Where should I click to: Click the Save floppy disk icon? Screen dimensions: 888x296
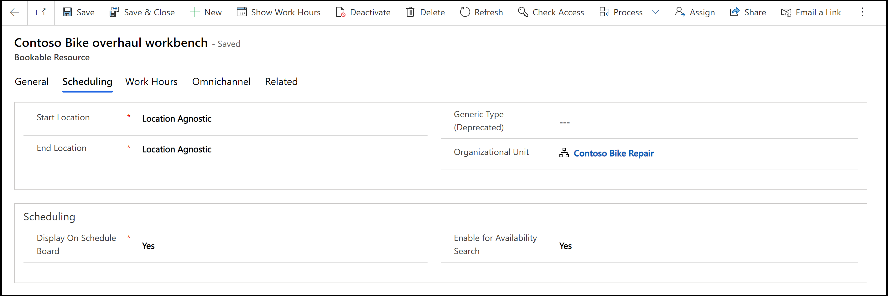(x=67, y=13)
